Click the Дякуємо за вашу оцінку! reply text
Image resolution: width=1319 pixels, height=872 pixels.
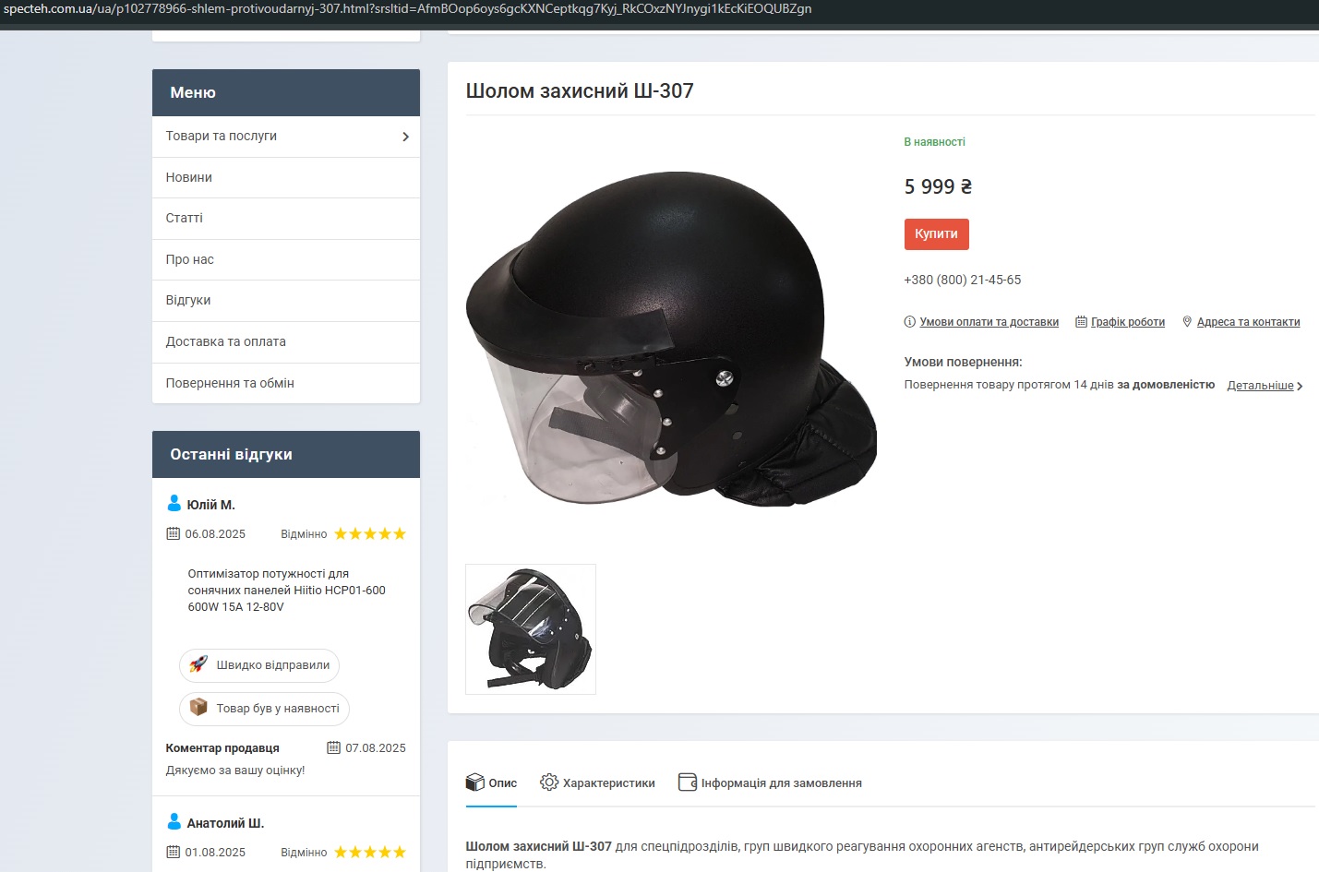point(235,770)
